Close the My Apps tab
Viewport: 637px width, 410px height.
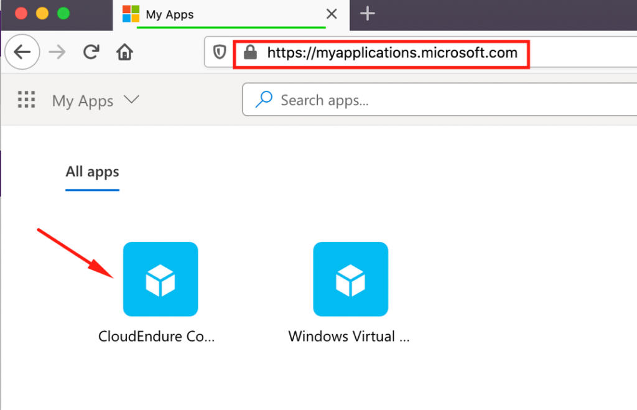331,14
